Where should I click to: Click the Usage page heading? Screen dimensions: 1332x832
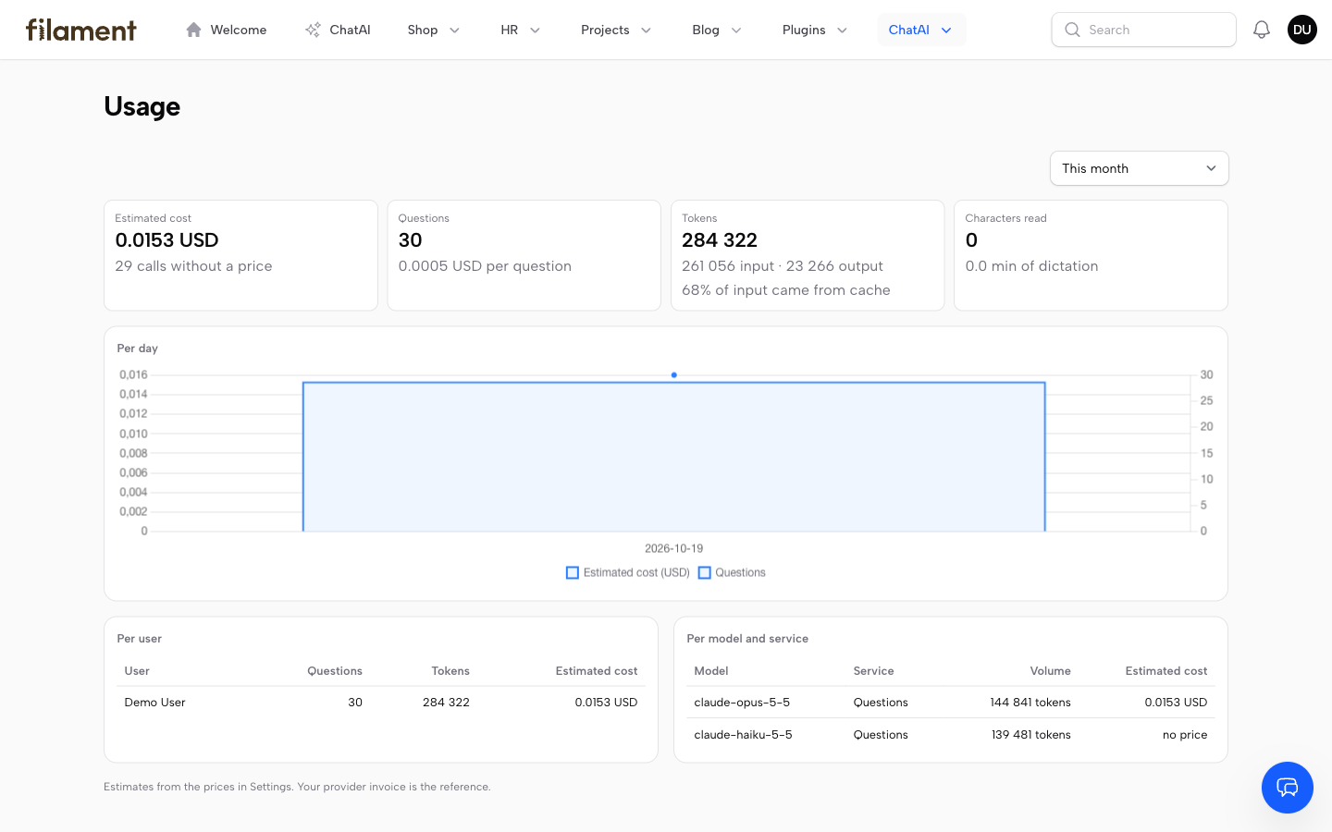pyautogui.click(x=142, y=106)
